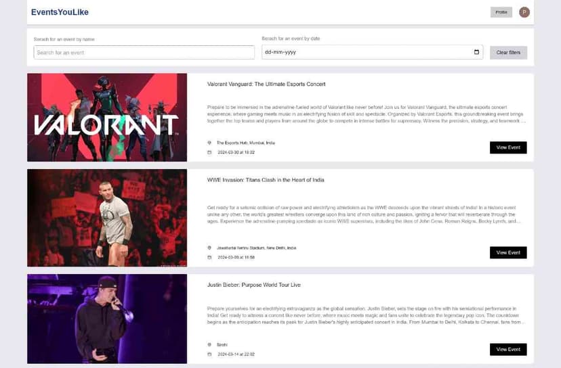Image resolution: width=561 pixels, height=368 pixels.
Task: Select the Valorant event banner image
Action: click(107, 117)
